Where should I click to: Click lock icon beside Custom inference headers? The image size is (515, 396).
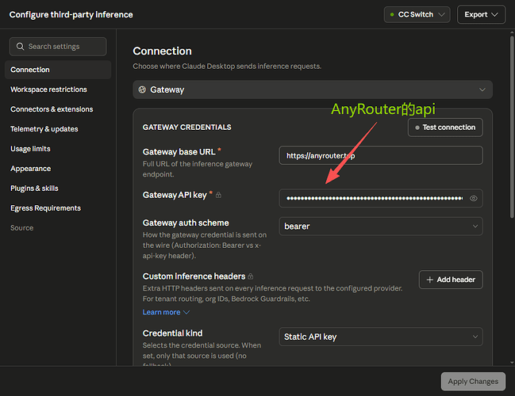pos(251,276)
